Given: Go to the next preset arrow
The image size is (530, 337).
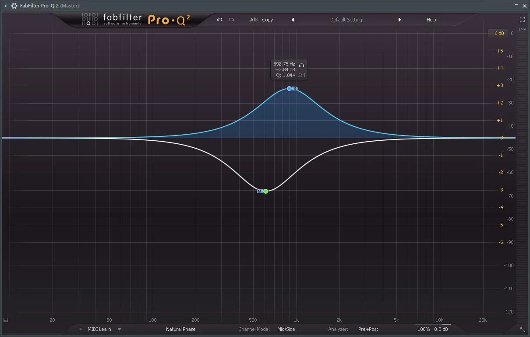Looking at the screenshot, I should click(399, 20).
